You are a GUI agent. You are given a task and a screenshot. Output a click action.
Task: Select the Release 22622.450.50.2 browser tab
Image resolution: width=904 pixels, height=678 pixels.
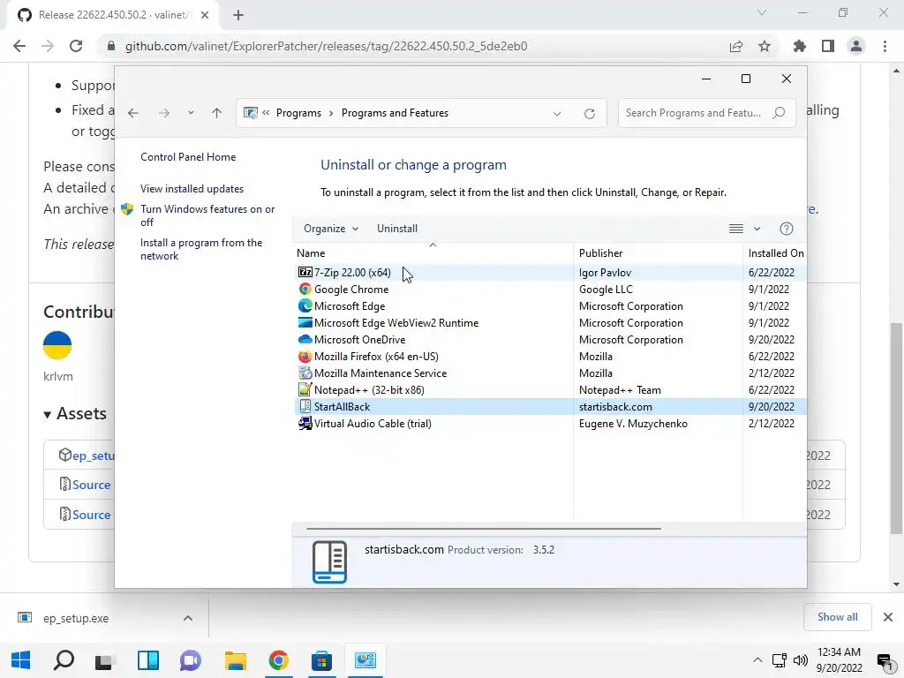click(113, 15)
